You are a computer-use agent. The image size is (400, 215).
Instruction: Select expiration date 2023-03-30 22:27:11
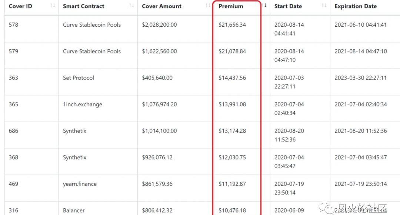point(360,78)
